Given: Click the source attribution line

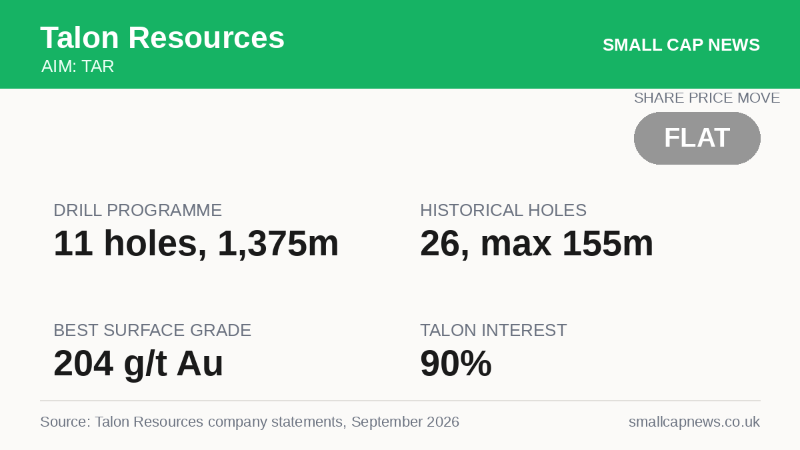Looking at the screenshot, I should coord(249,422).
